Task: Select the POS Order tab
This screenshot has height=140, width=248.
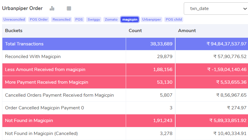Action: coord(39,19)
